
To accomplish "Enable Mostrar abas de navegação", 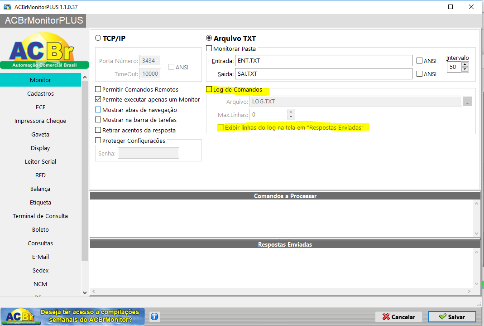I will (98, 110).
